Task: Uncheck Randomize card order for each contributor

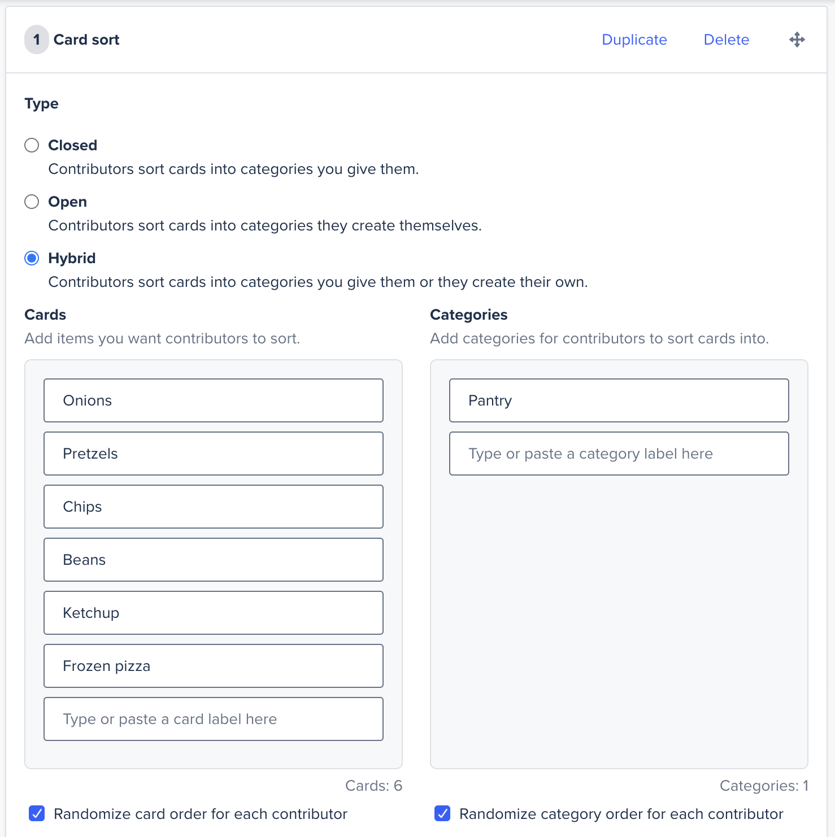Action: (x=37, y=813)
